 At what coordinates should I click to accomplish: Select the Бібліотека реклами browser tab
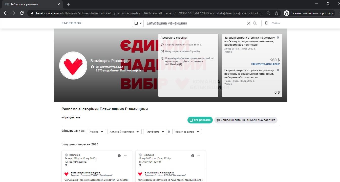[x=32, y=4]
